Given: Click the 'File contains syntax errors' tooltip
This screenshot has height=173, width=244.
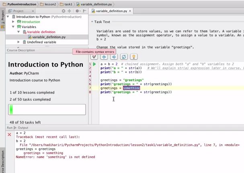Looking at the screenshot, I should point(95,52).
